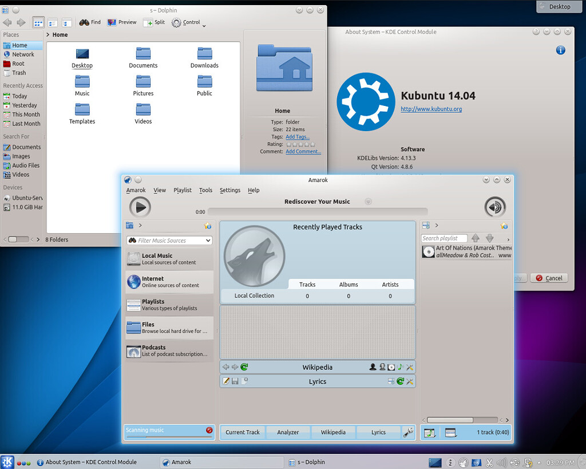
Task: Click Amarok's volume speaker button
Action: [x=495, y=207]
